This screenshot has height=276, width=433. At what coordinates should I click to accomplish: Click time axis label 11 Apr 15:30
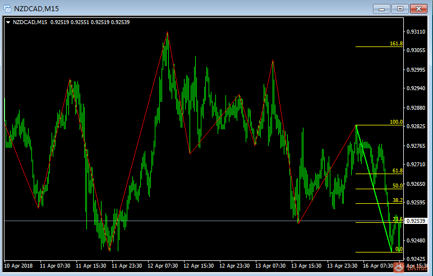91,266
